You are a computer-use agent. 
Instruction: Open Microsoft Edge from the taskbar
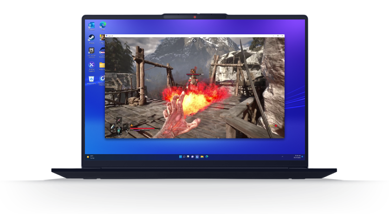[x=207, y=157]
